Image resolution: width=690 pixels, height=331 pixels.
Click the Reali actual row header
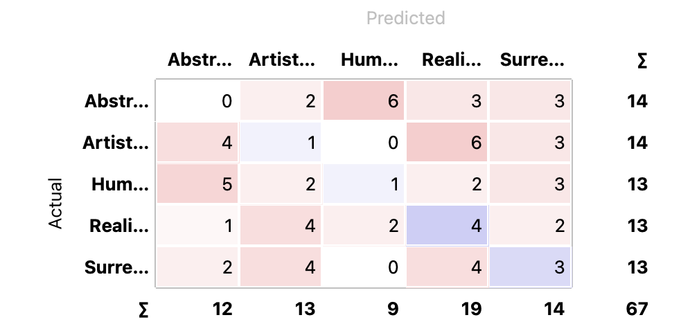coord(119,226)
